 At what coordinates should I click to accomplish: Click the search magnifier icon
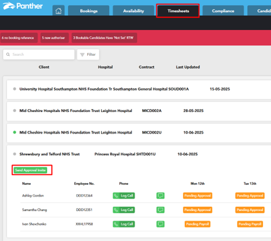(8, 54)
